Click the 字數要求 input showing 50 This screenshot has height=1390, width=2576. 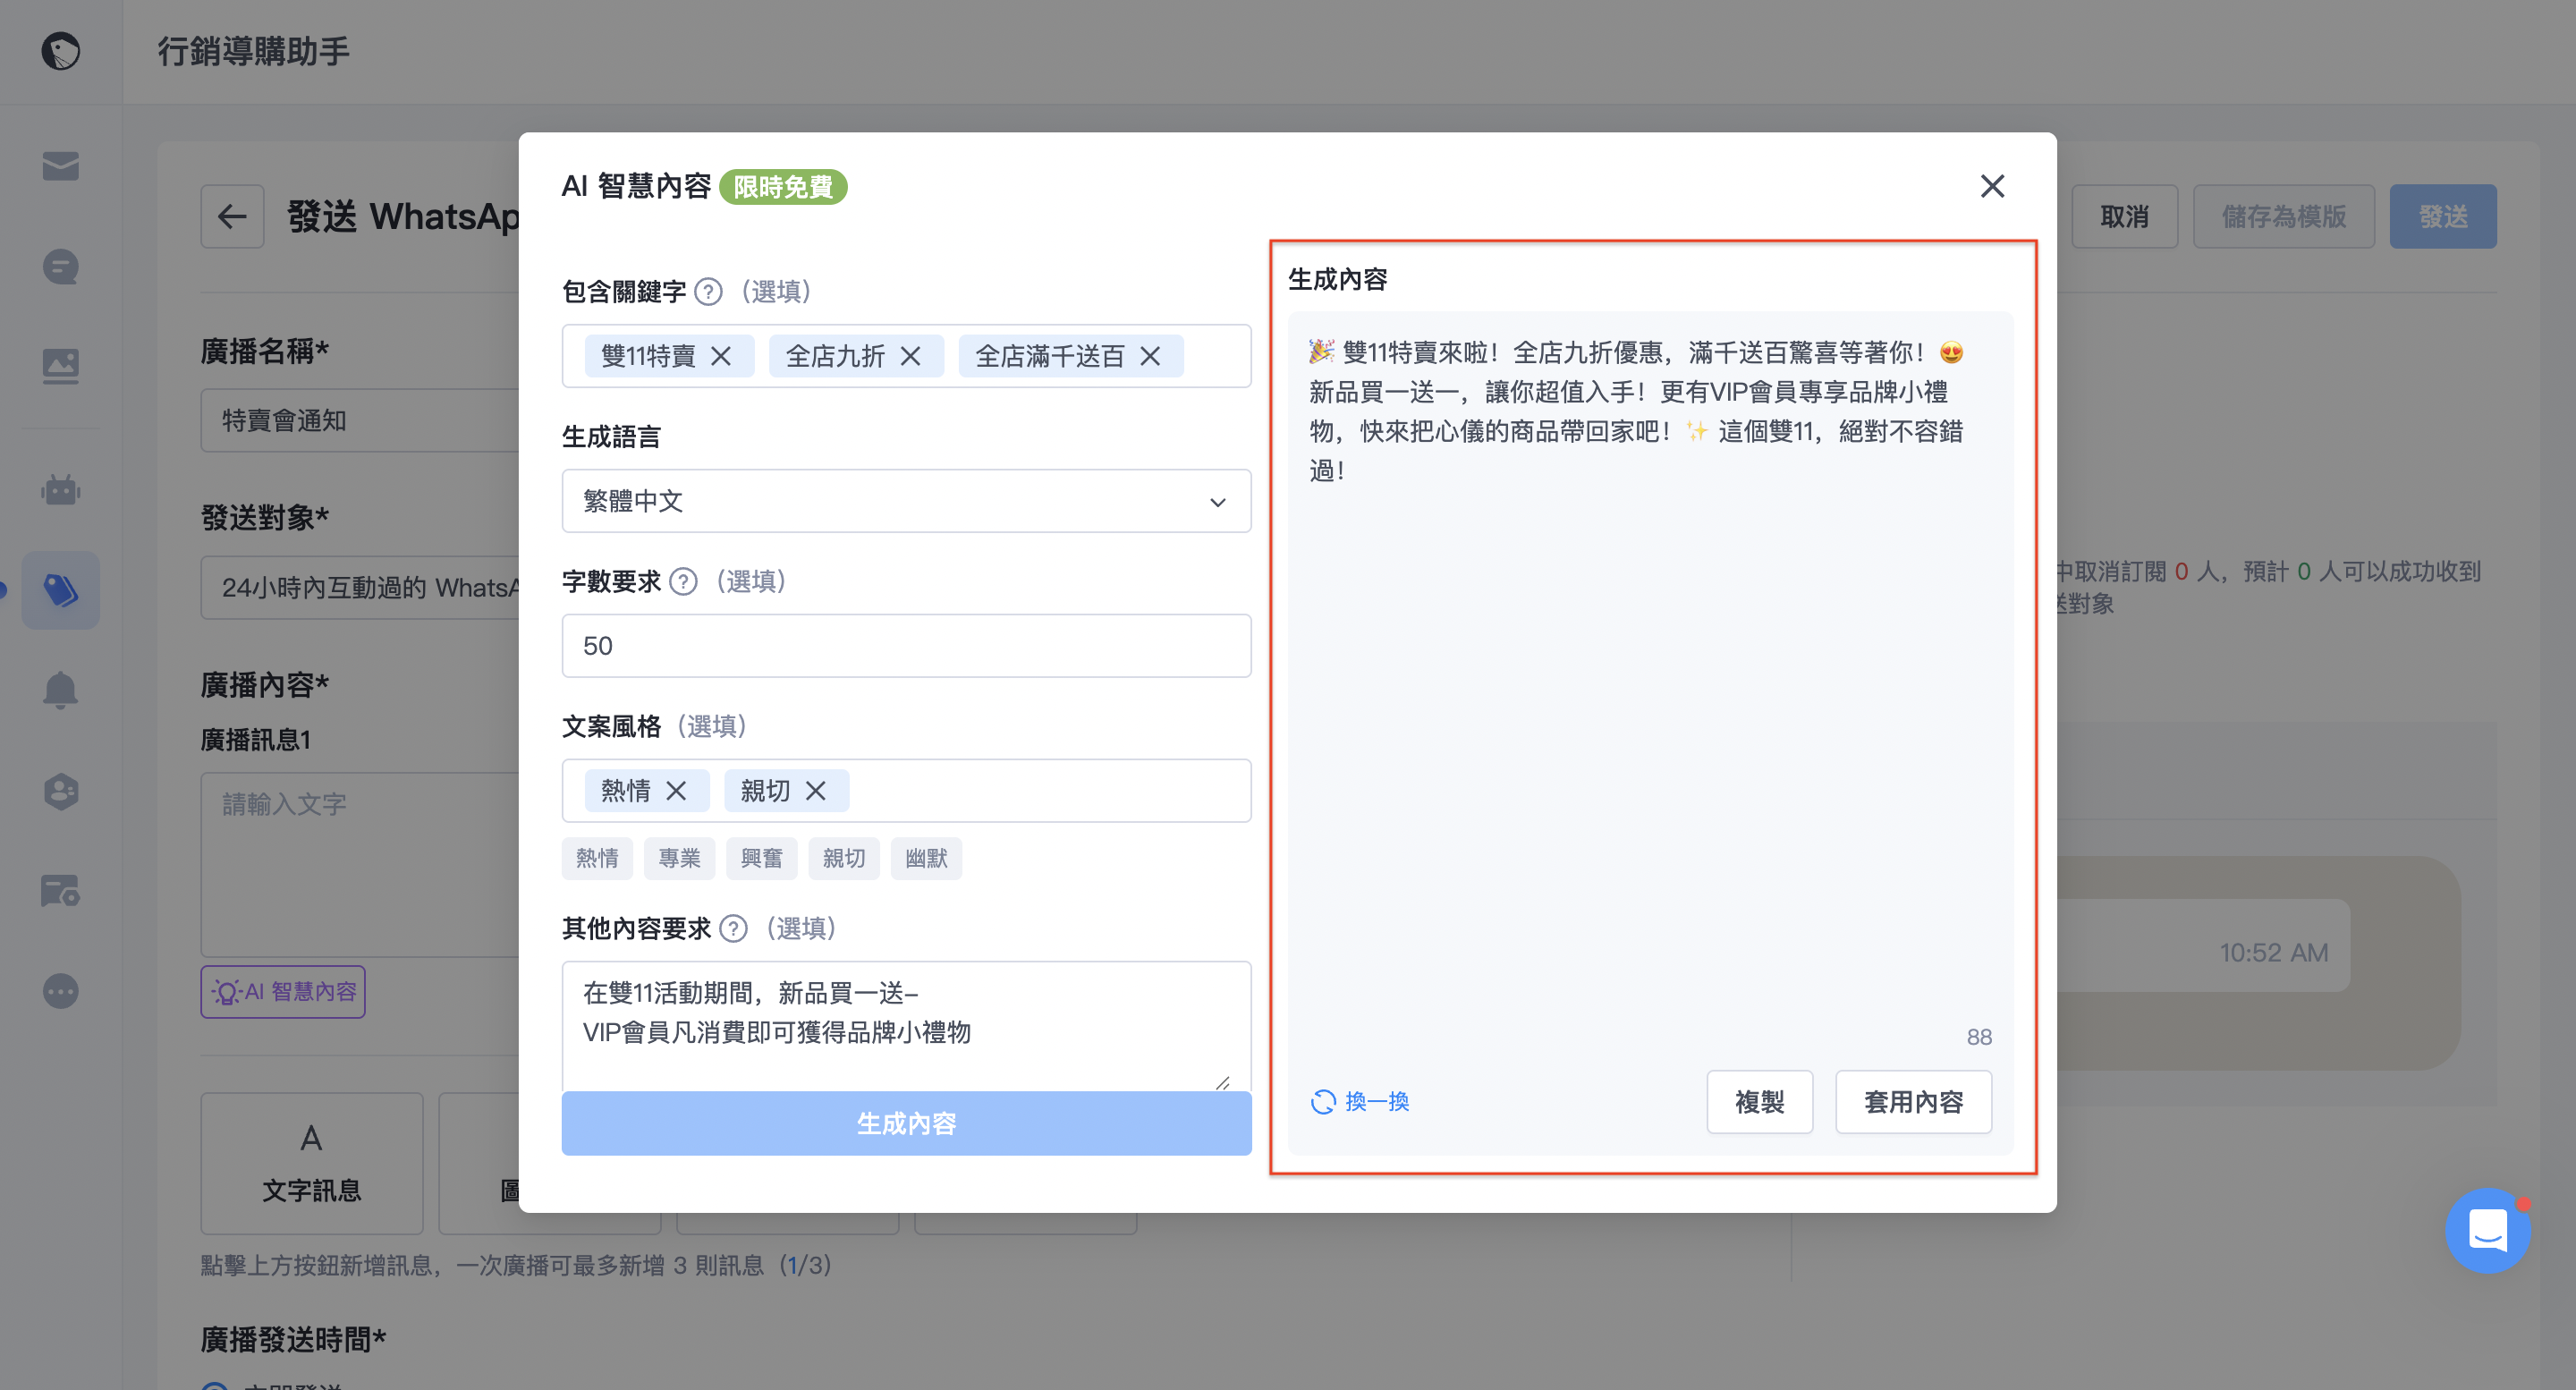[906, 646]
